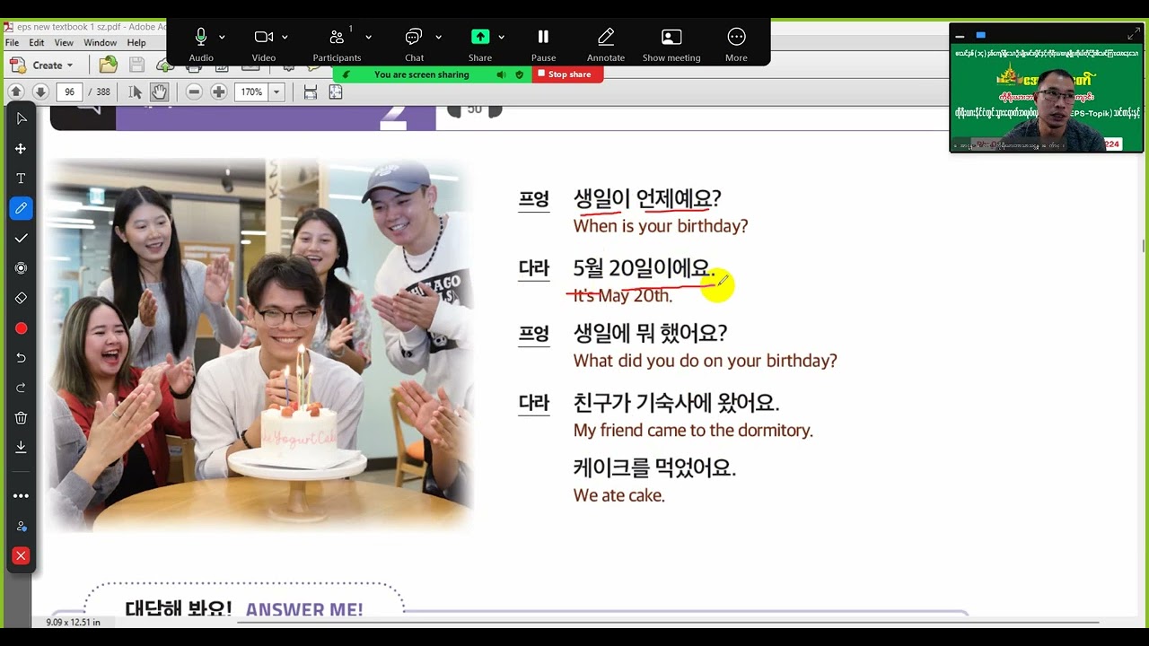1149x646 pixels.
Task: Select the Text annotation tool
Action: [22, 179]
